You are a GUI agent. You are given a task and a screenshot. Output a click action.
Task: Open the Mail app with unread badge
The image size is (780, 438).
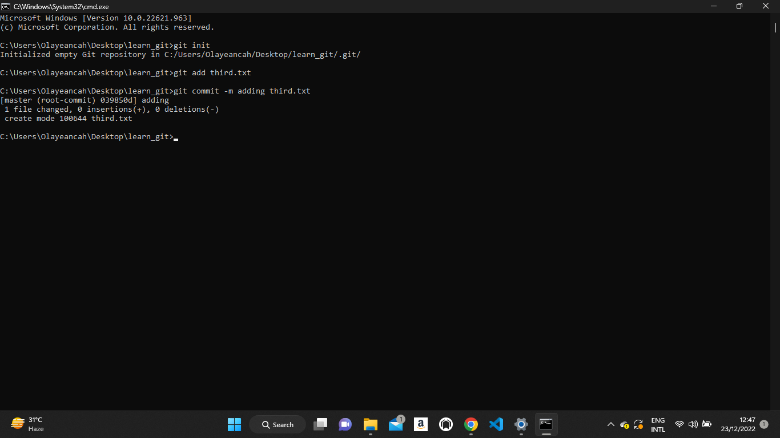(396, 424)
